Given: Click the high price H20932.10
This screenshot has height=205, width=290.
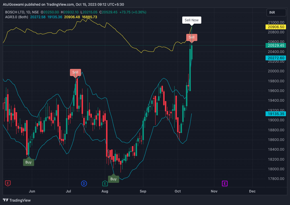Looking at the screenshot, I should point(70,12).
